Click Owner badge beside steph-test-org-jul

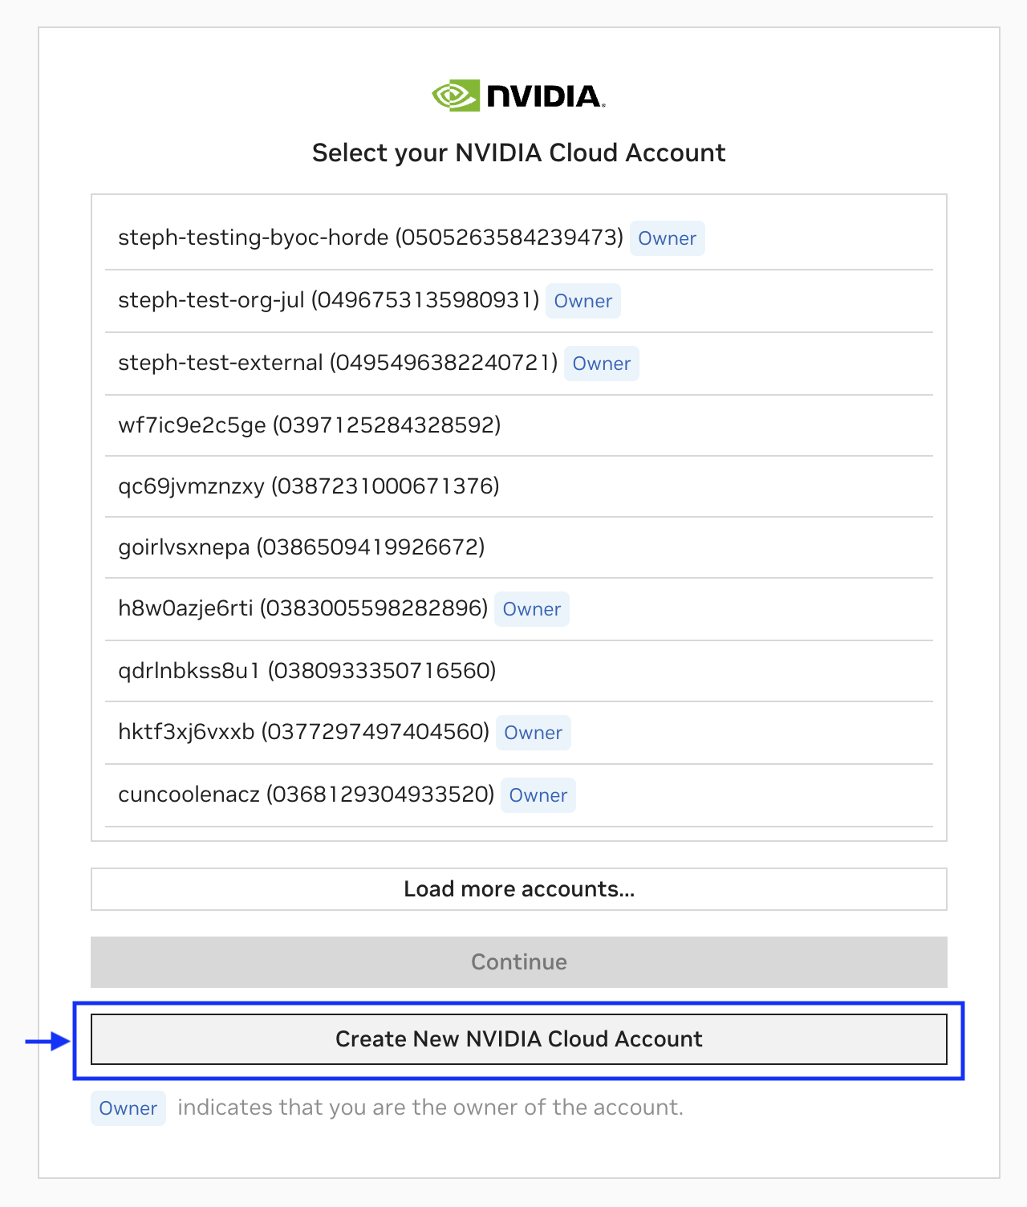pyautogui.click(x=583, y=301)
